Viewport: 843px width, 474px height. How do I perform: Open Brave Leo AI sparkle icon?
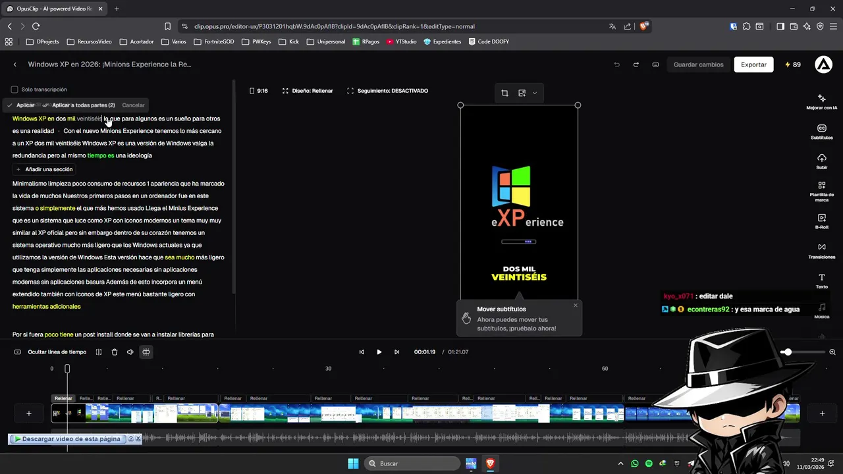(807, 26)
